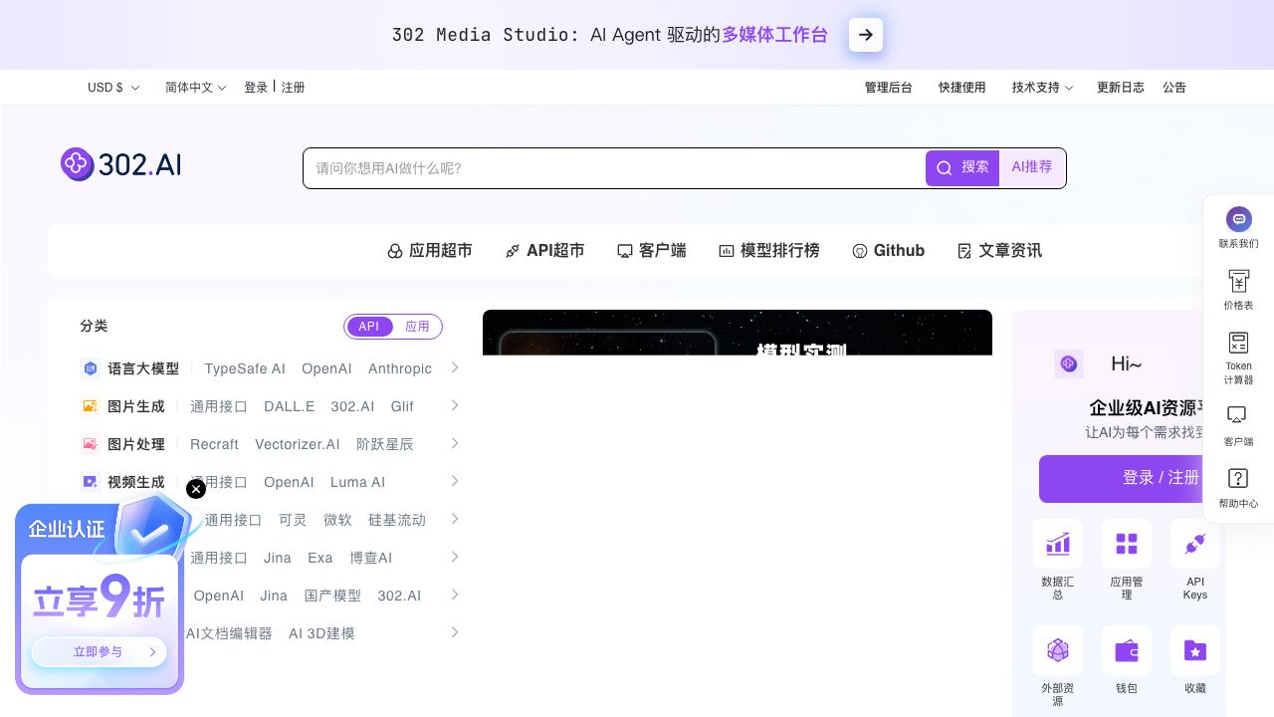The height and width of the screenshot is (717, 1274).
Task: Click the DALL.E provider text
Action: pyautogui.click(x=289, y=406)
